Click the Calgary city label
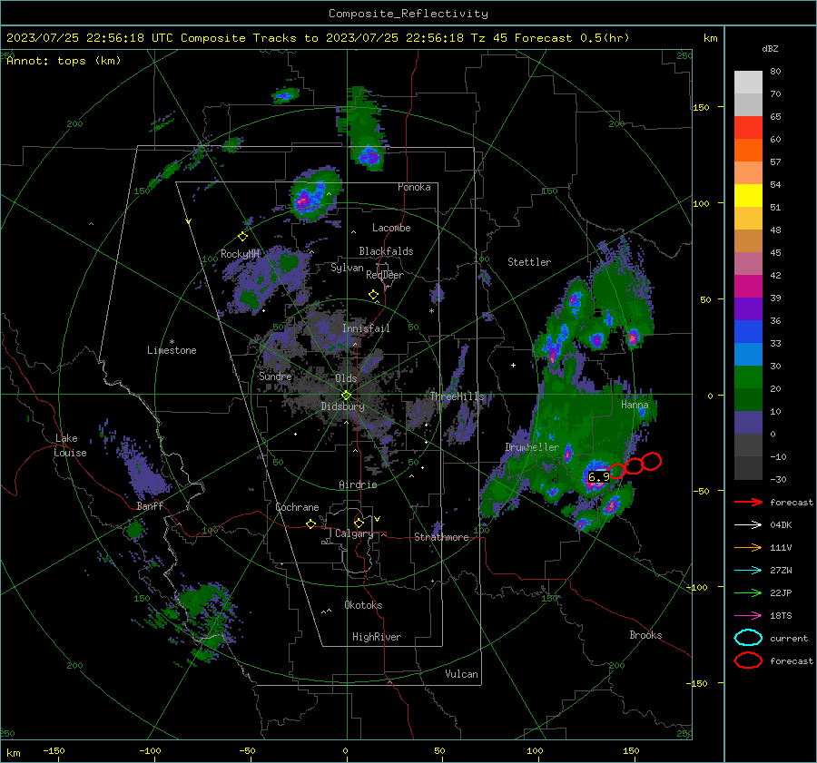Viewport: 817px width, 763px height. [354, 533]
